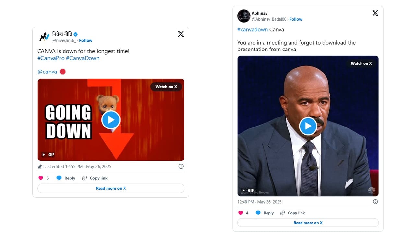Follow @Abhinav_Badal00 account
The width and height of the screenshot is (415, 232).
coord(296,19)
